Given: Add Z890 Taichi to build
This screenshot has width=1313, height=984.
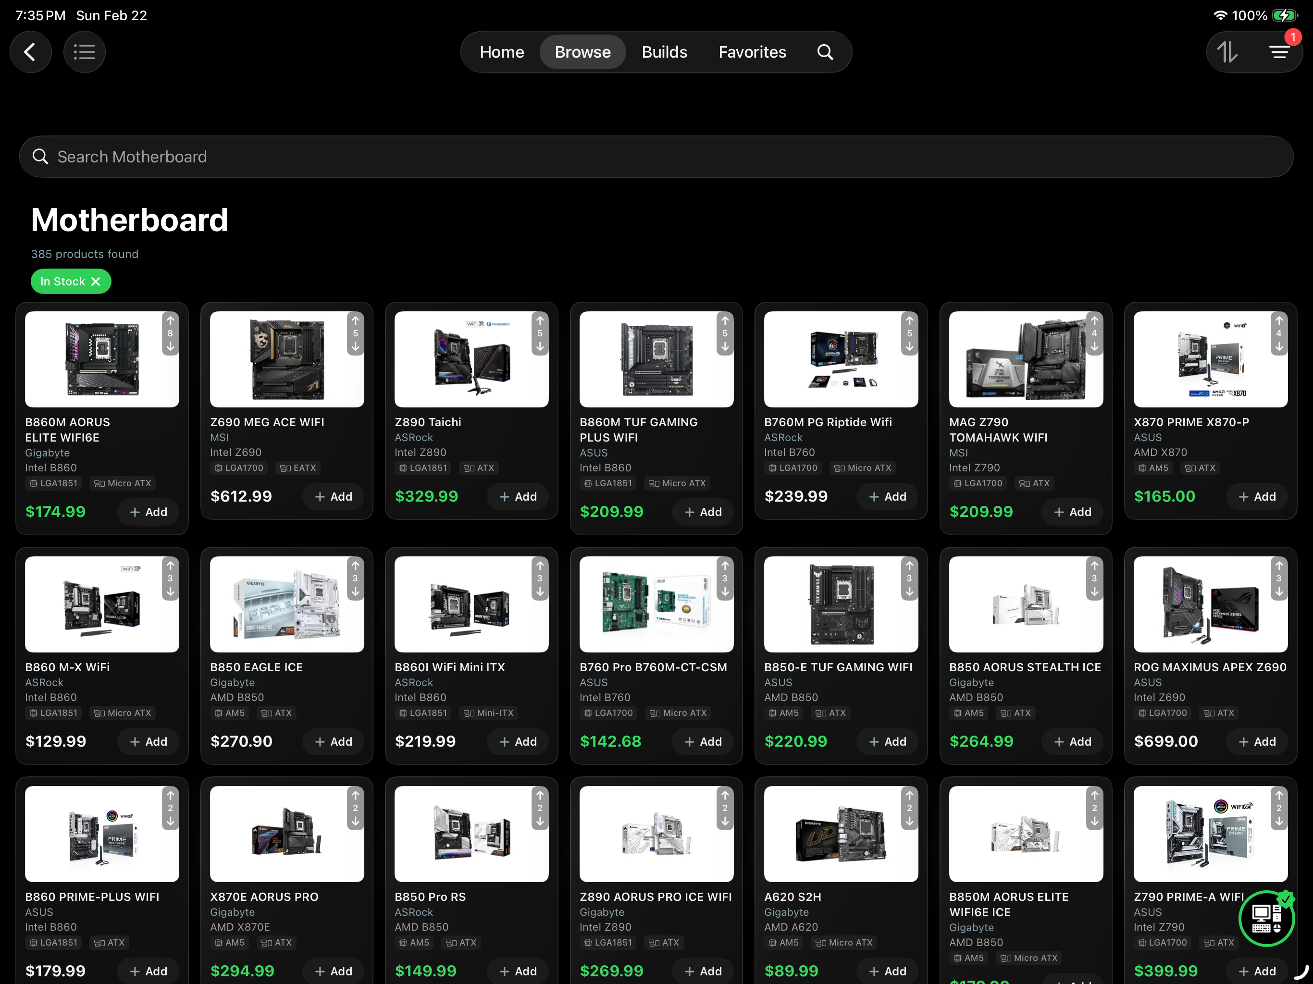Looking at the screenshot, I should coord(518,496).
